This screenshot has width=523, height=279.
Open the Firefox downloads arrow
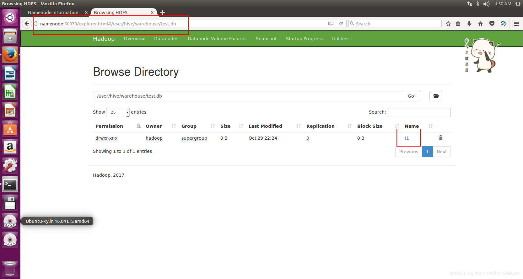pos(469,24)
